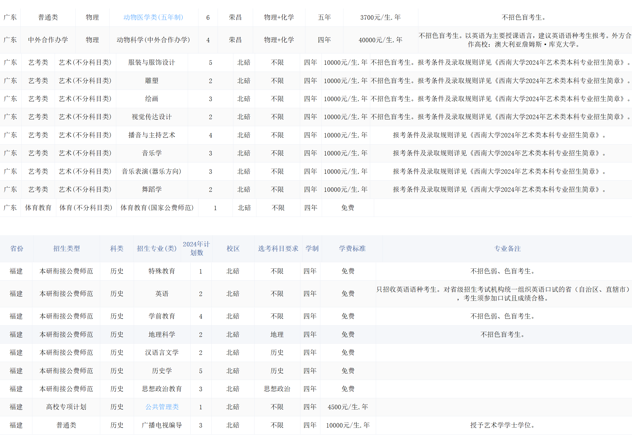Select the 播音与主持艺术 major cell
This screenshot has height=447, width=632.
[151, 135]
